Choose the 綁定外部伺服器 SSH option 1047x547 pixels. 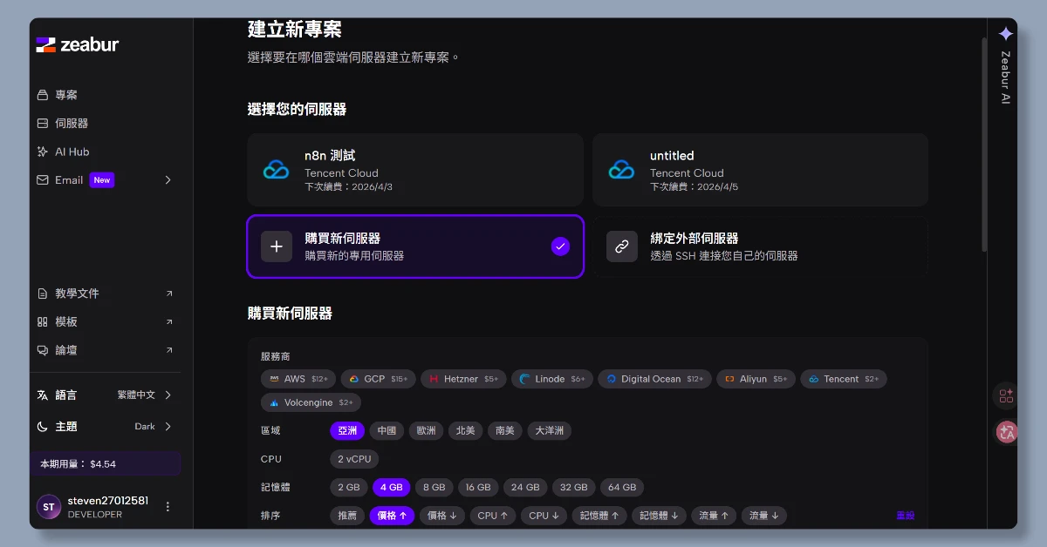(760, 246)
